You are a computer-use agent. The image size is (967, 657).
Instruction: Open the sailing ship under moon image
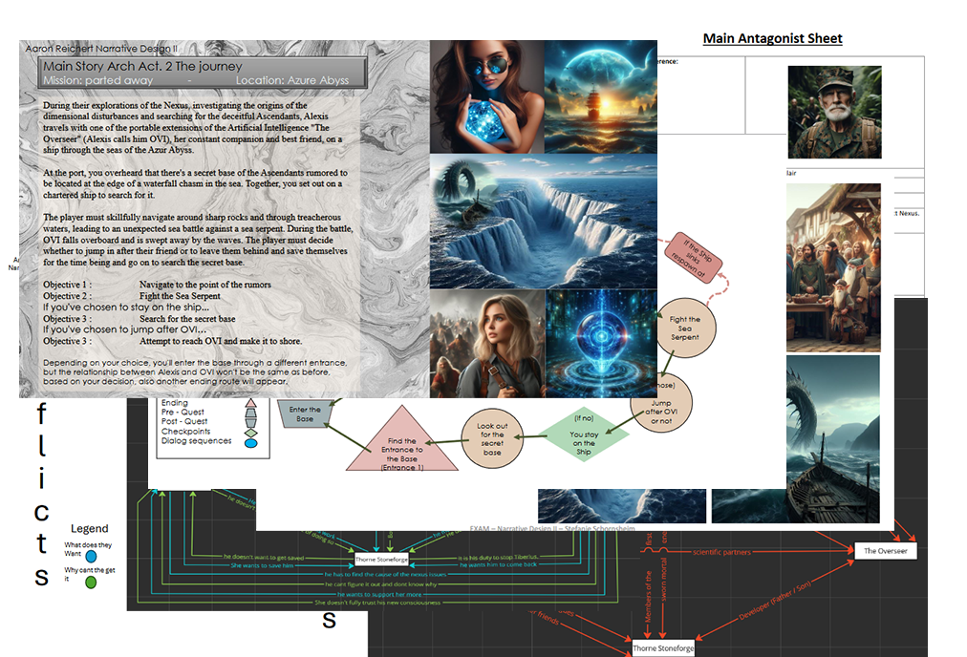[x=601, y=96]
